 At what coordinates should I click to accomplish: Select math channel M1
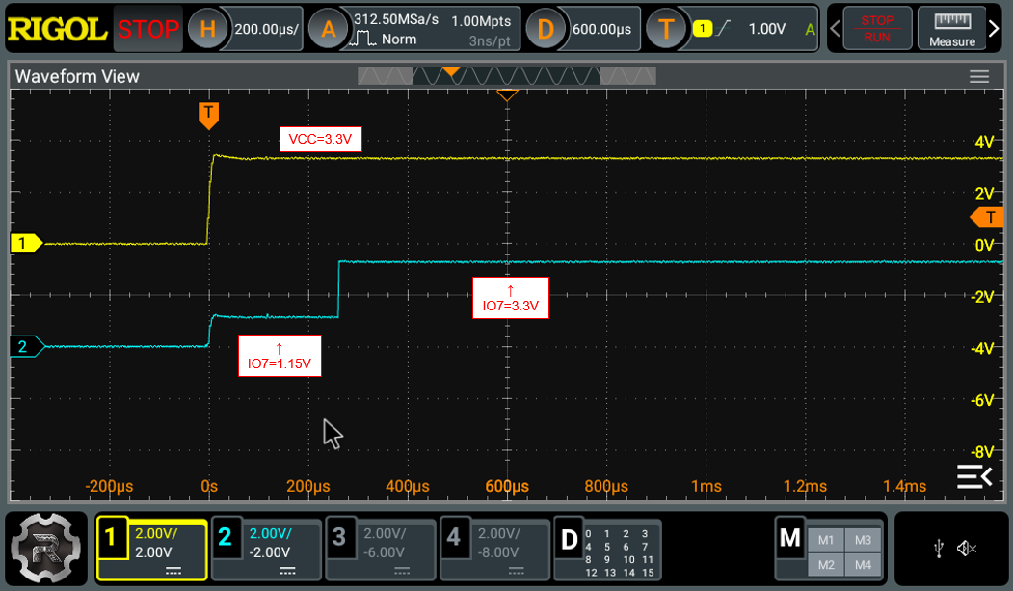(x=826, y=540)
